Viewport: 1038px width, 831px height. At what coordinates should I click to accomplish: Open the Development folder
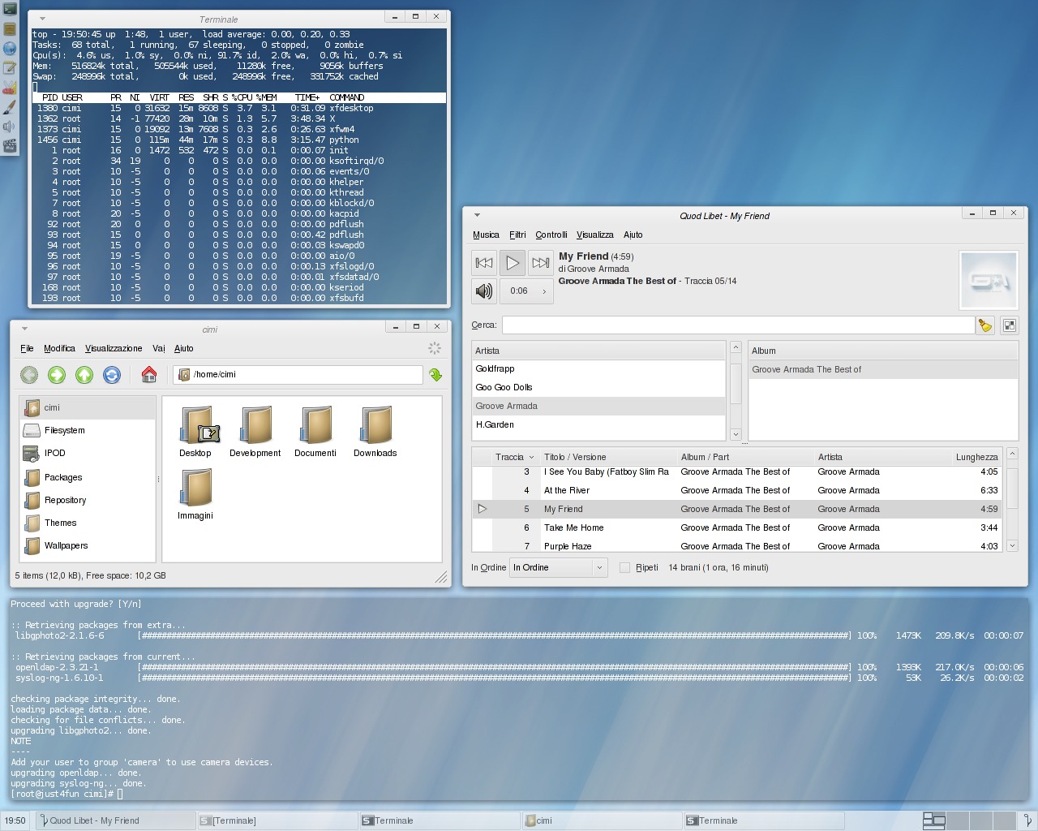tap(255, 432)
